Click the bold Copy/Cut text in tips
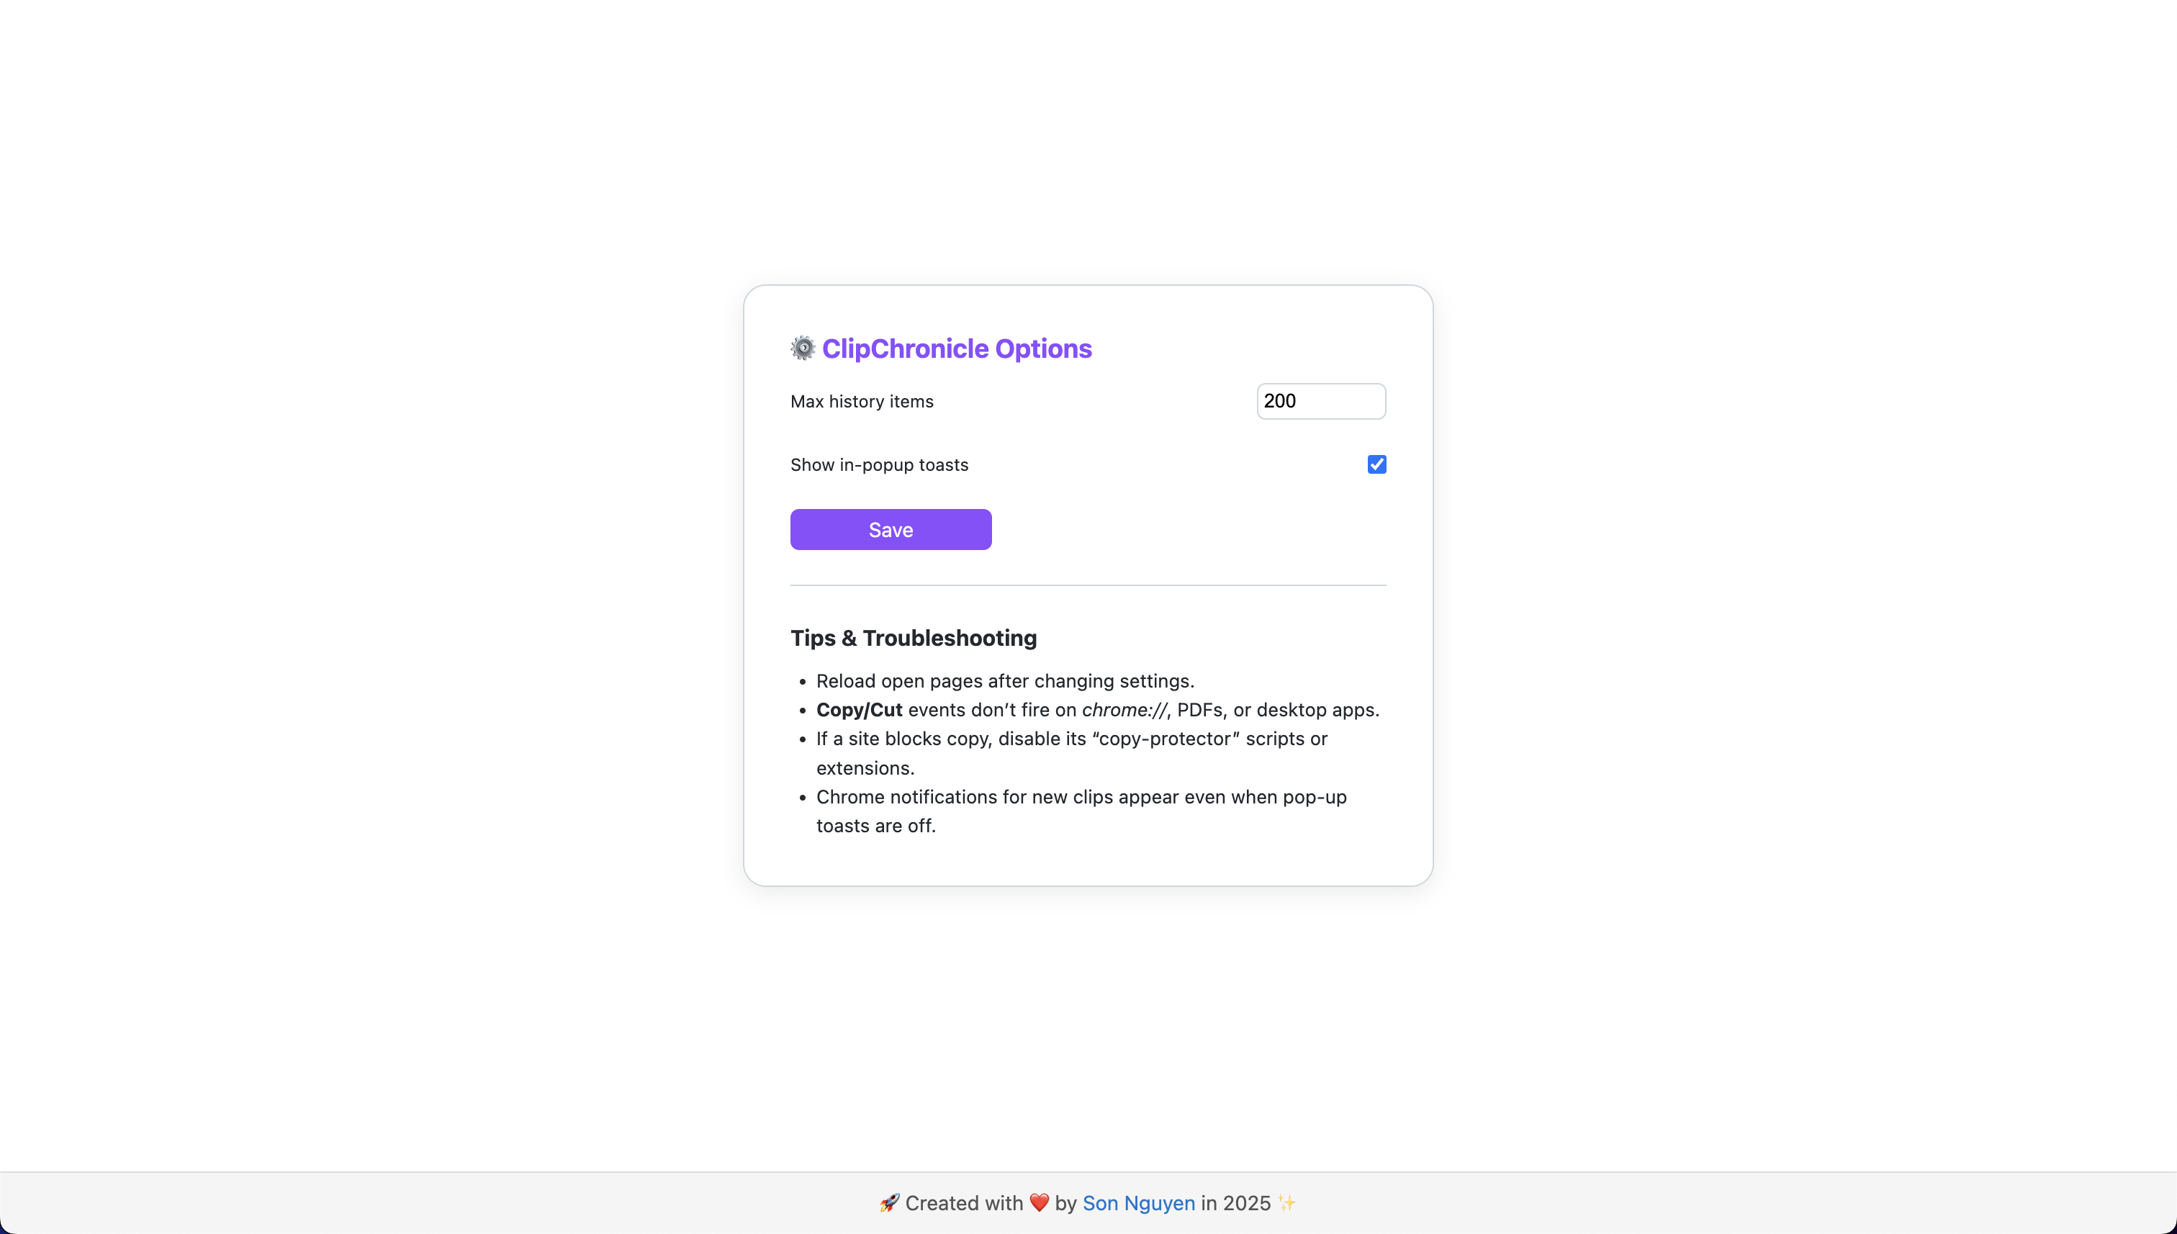 858,710
